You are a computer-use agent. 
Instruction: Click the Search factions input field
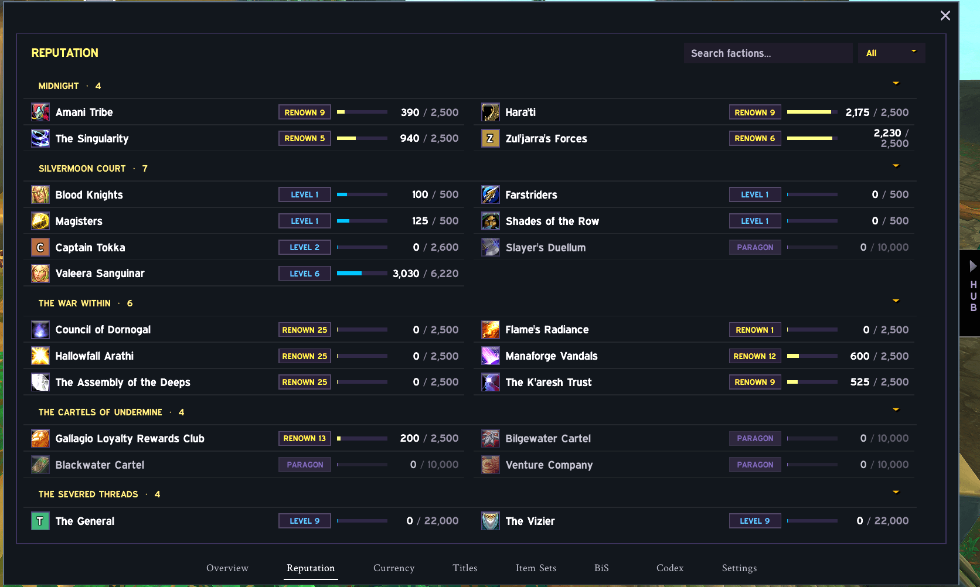pos(768,53)
